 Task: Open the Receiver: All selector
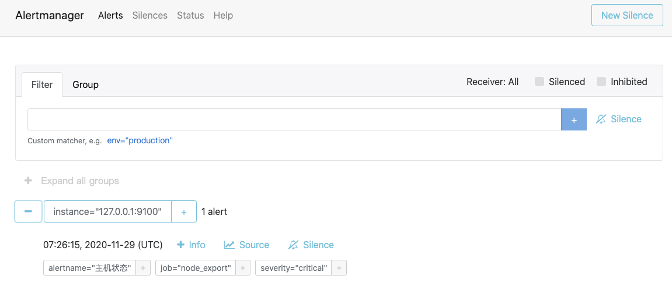tap(492, 82)
